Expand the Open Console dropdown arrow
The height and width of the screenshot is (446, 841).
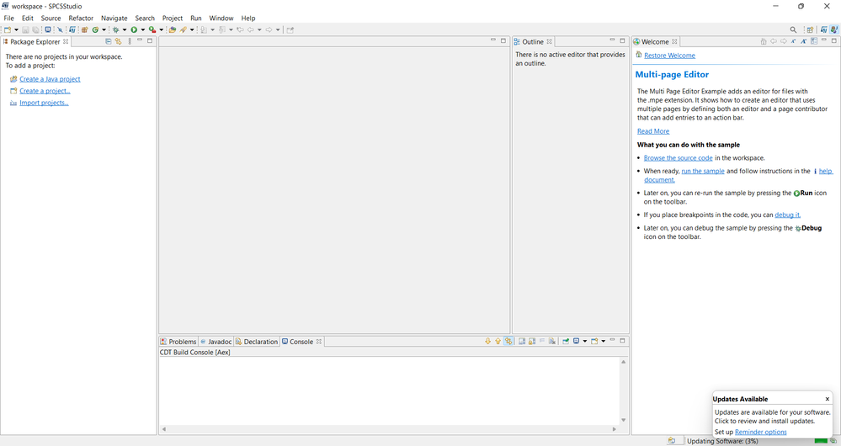[603, 341]
